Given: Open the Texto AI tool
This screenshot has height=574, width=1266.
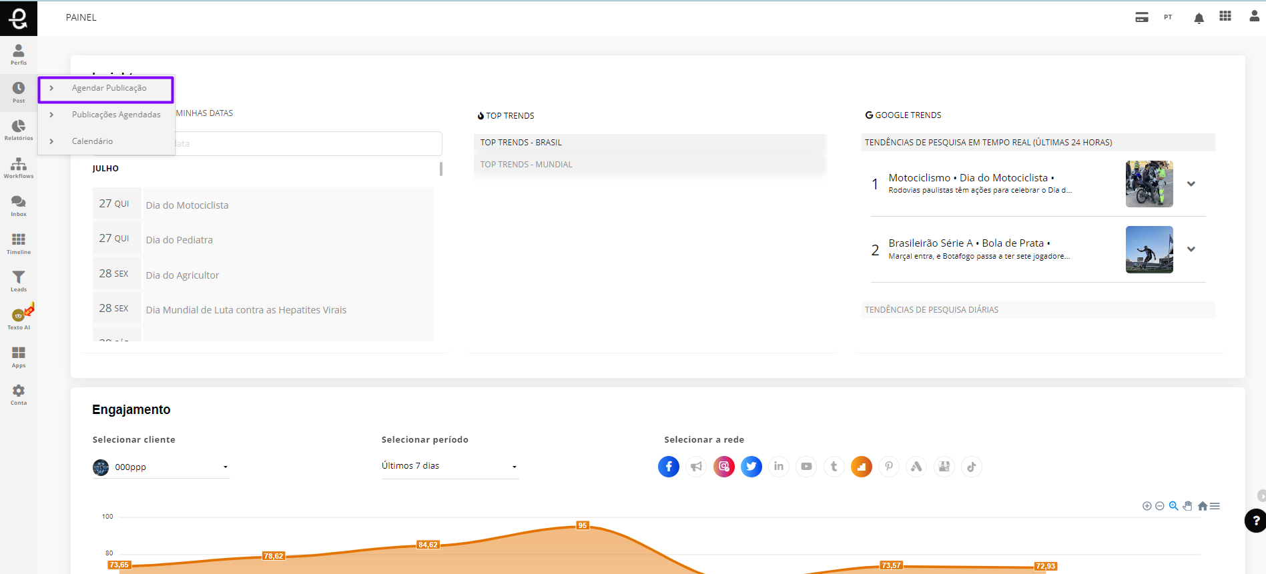Looking at the screenshot, I should pyautogui.click(x=19, y=319).
